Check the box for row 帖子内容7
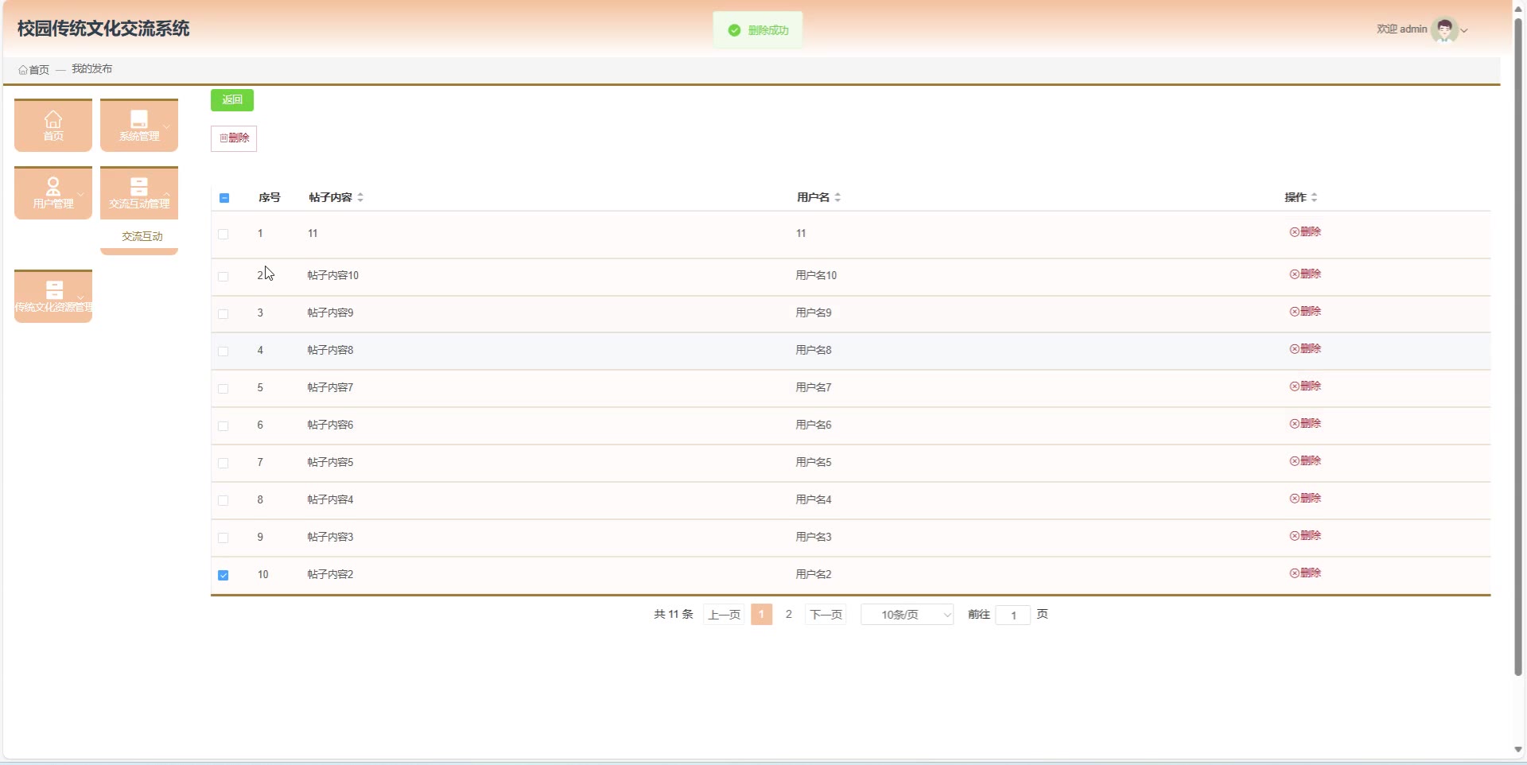The image size is (1527, 765). [223, 389]
